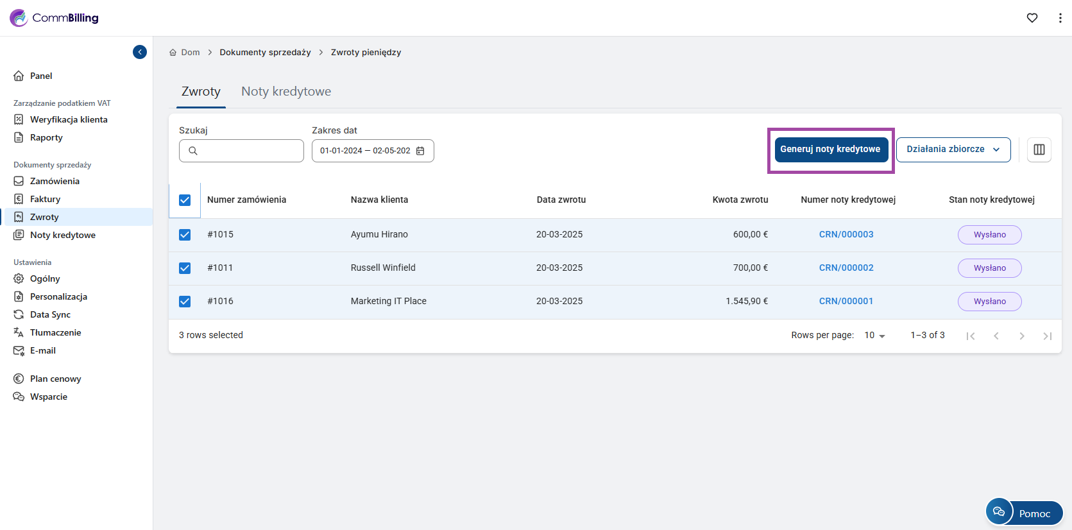Click the calendar icon in date range
Viewport: 1072px width, 530px height.
point(420,151)
